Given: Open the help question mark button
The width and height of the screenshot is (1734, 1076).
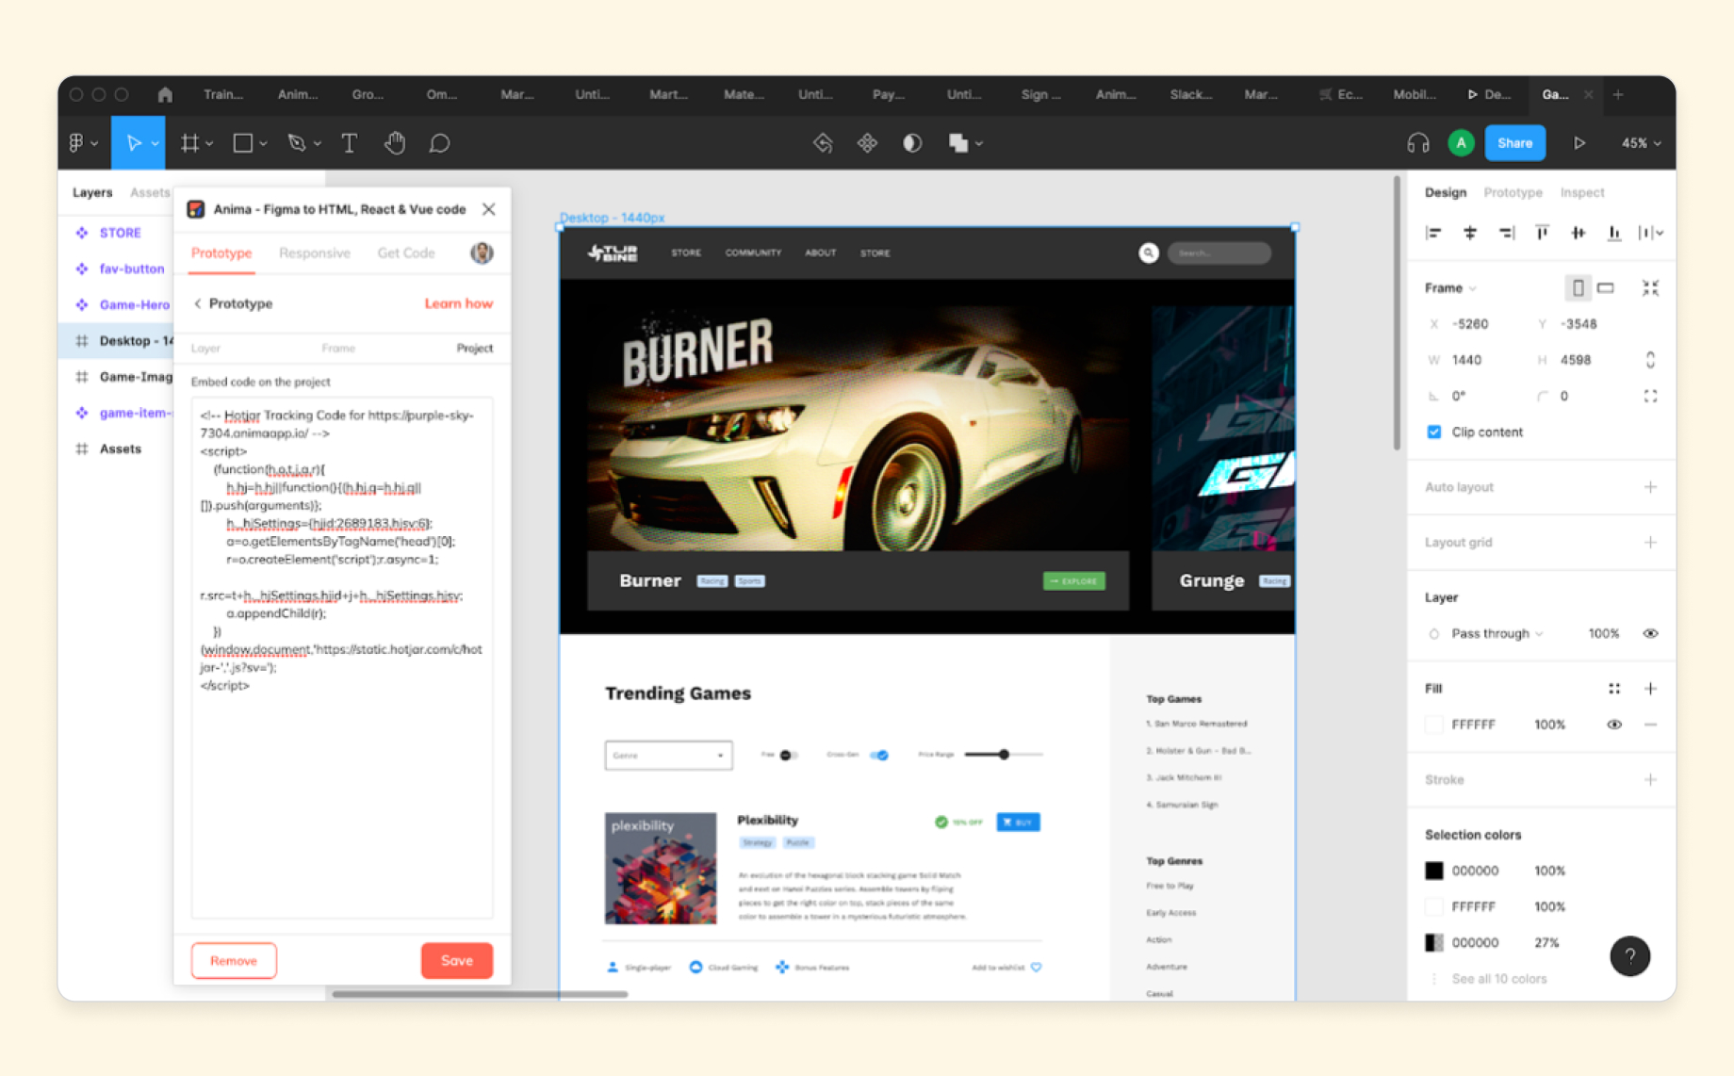Looking at the screenshot, I should coord(1629,956).
